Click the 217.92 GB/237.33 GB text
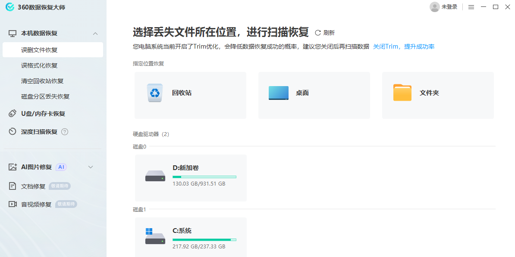This screenshot has width=515, height=257. 199,247
